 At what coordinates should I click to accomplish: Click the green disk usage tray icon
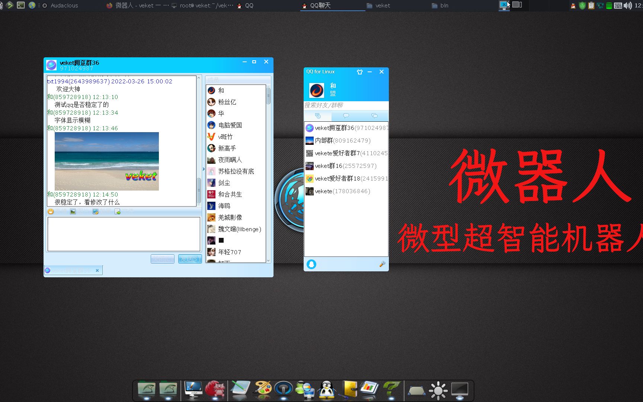tap(609, 6)
